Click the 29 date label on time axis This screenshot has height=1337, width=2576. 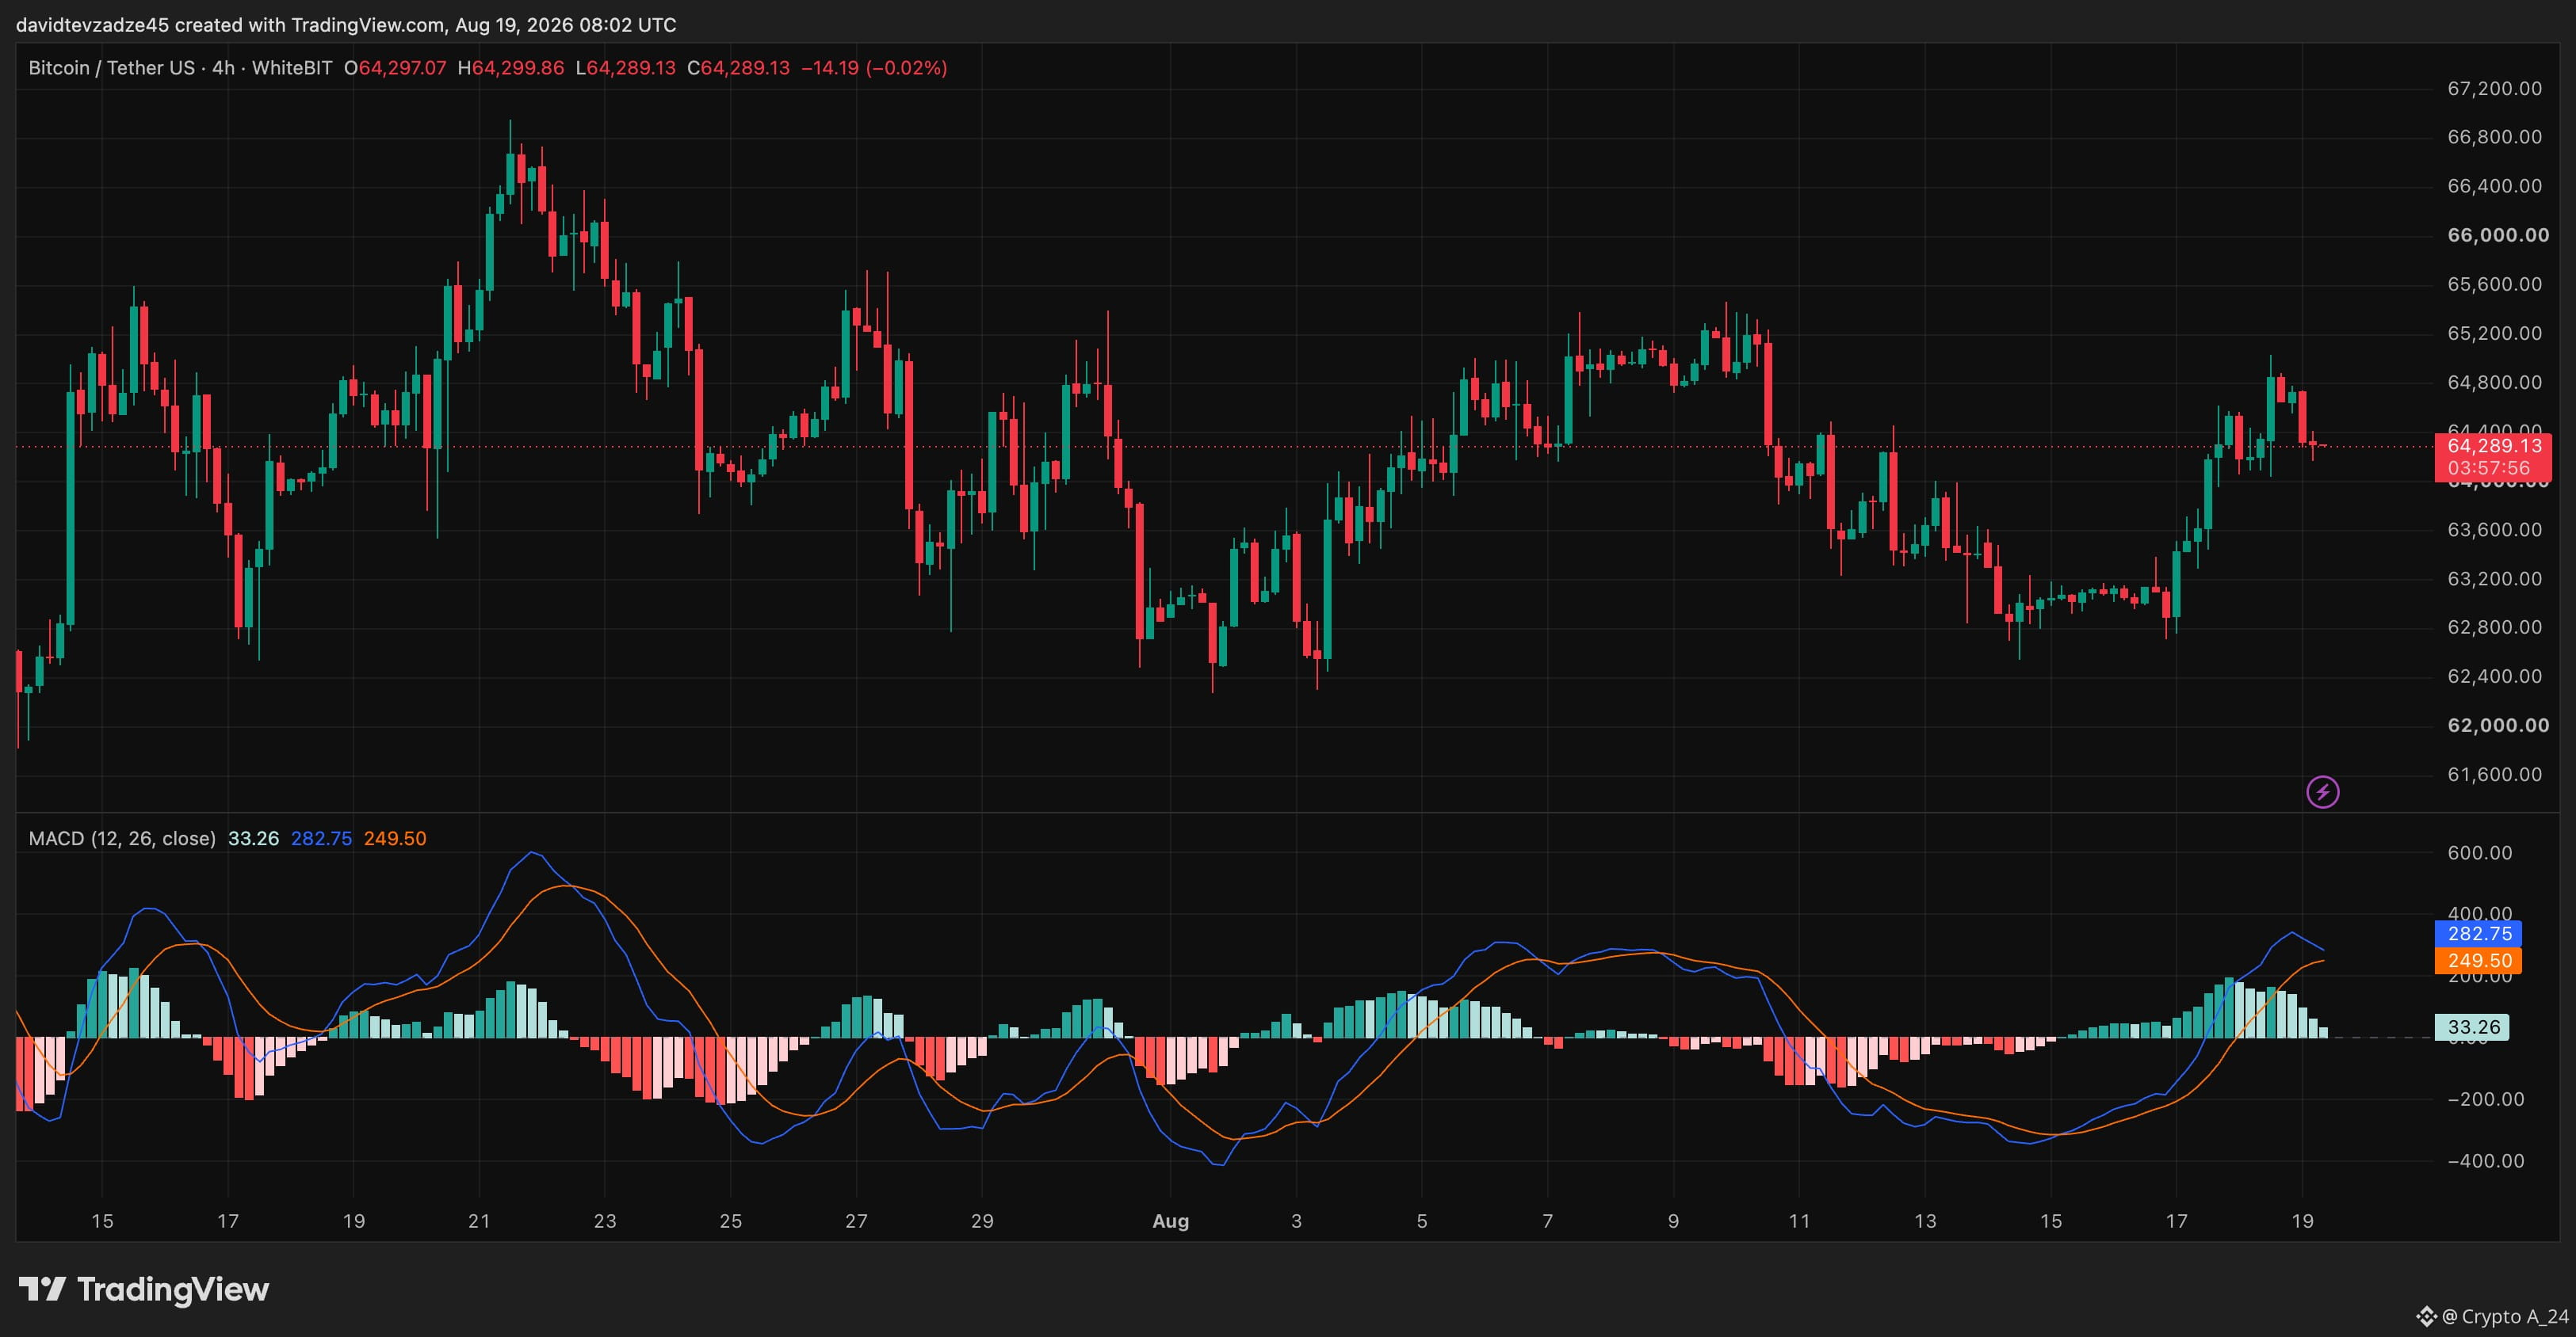tap(982, 1221)
